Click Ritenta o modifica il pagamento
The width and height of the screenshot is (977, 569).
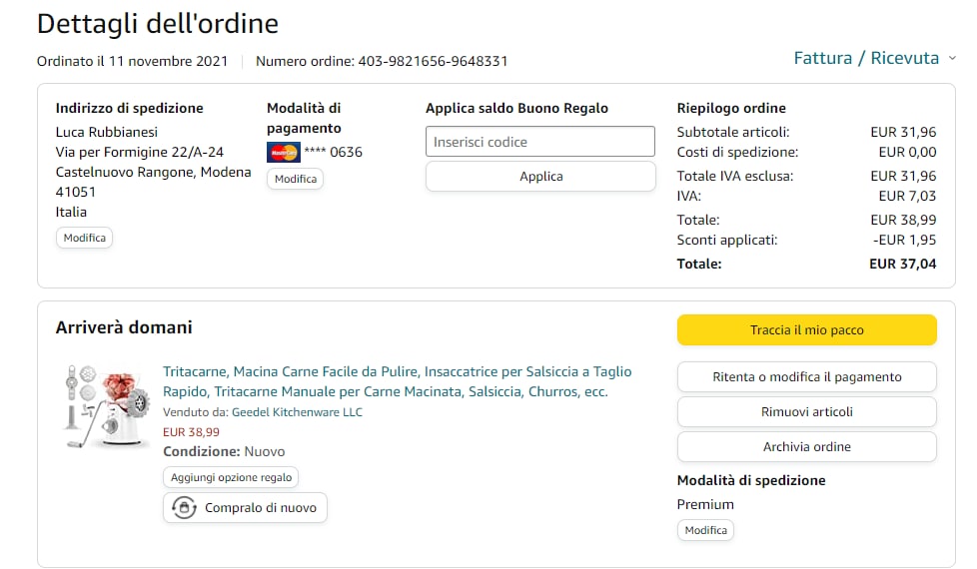(806, 377)
